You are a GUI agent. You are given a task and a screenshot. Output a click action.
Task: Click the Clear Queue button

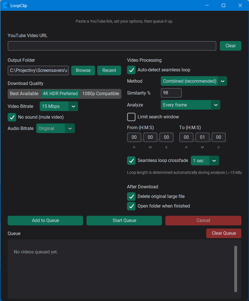[x=224, y=233]
